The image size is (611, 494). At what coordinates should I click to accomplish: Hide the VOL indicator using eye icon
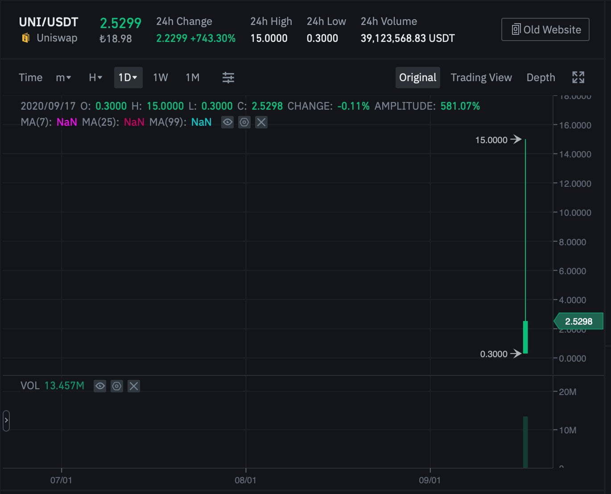(x=100, y=386)
